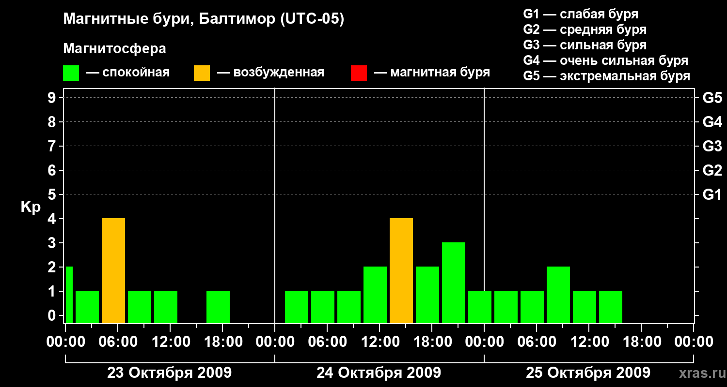Click the green спокойная legend swatch
Image resolution: width=727 pixels, height=387 pixels.
click(71, 73)
